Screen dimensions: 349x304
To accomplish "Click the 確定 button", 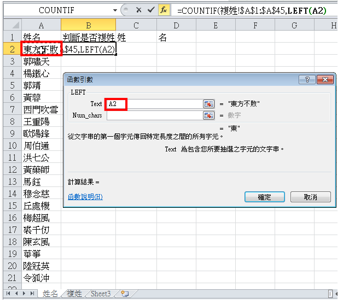I will (264, 197).
